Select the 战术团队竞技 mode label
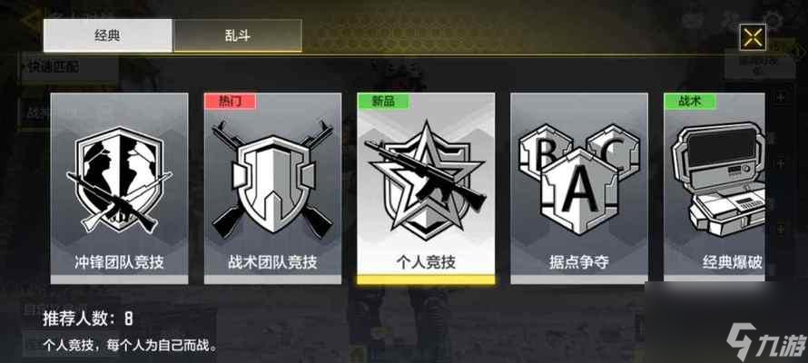 point(272,262)
